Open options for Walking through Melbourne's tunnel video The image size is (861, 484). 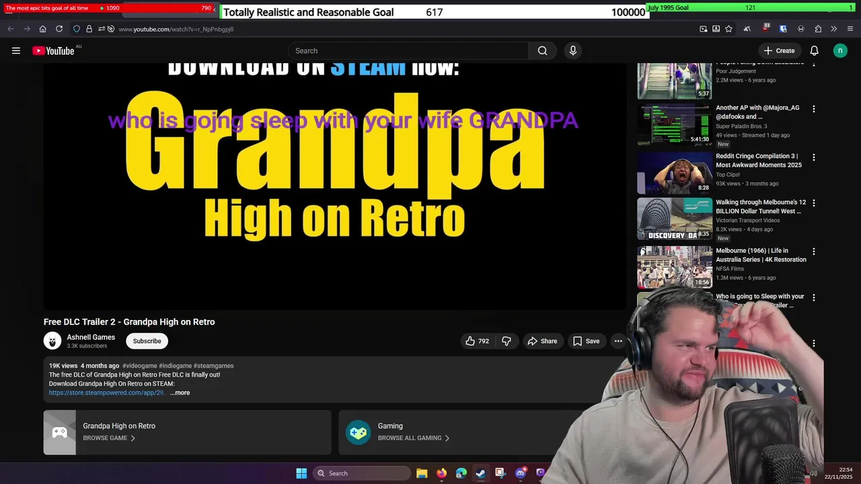click(x=814, y=203)
